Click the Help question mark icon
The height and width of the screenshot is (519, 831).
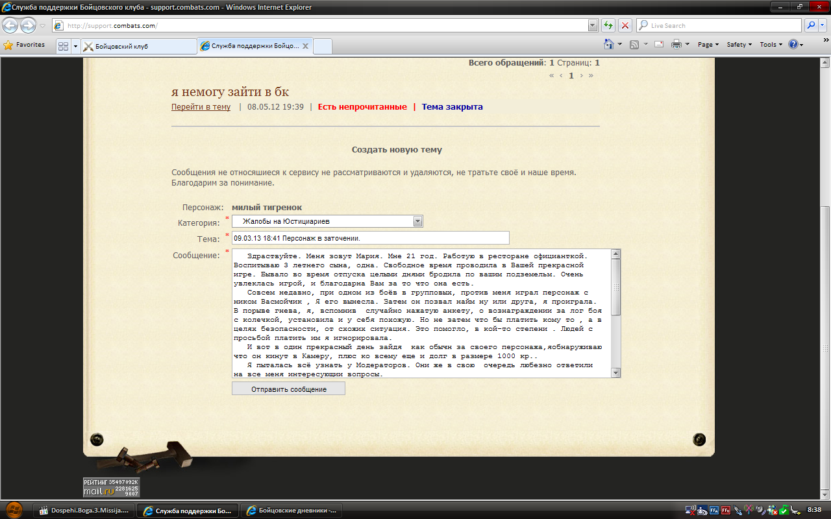click(793, 44)
